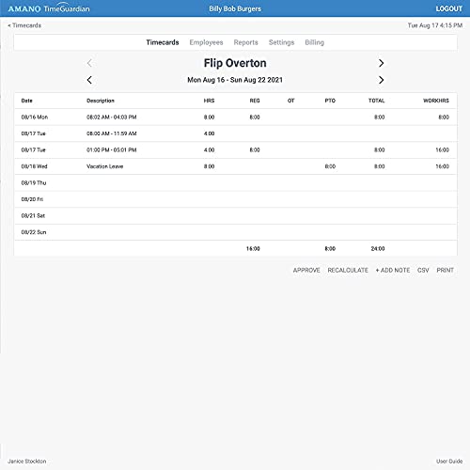Open the User Guide link
This screenshot has width=470, height=470.
coord(449,462)
